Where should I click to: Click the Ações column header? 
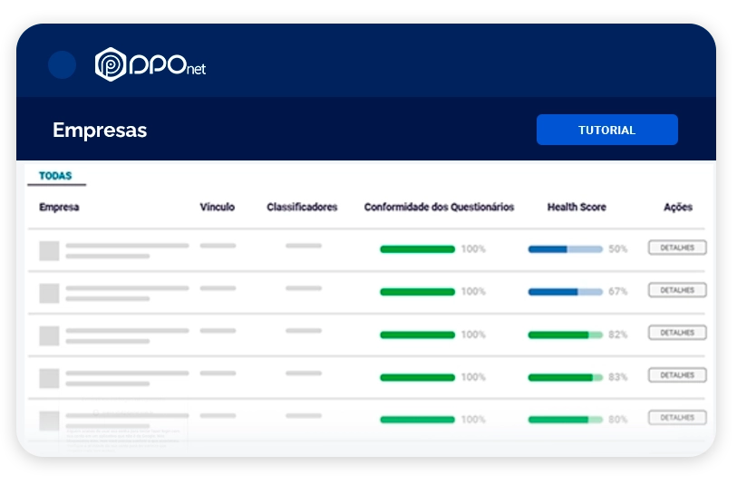point(678,208)
